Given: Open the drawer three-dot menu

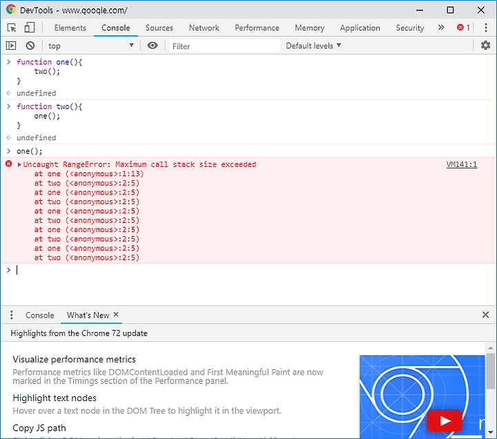Looking at the screenshot, I should tap(12, 315).
